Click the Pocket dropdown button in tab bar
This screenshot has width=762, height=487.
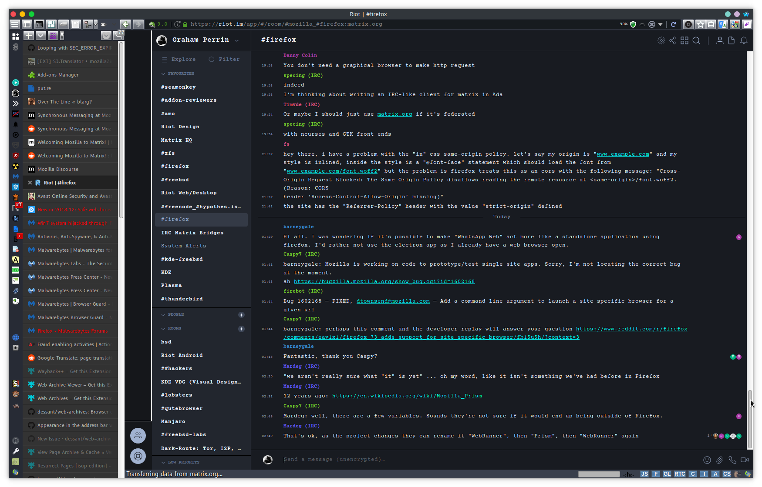pos(106,36)
